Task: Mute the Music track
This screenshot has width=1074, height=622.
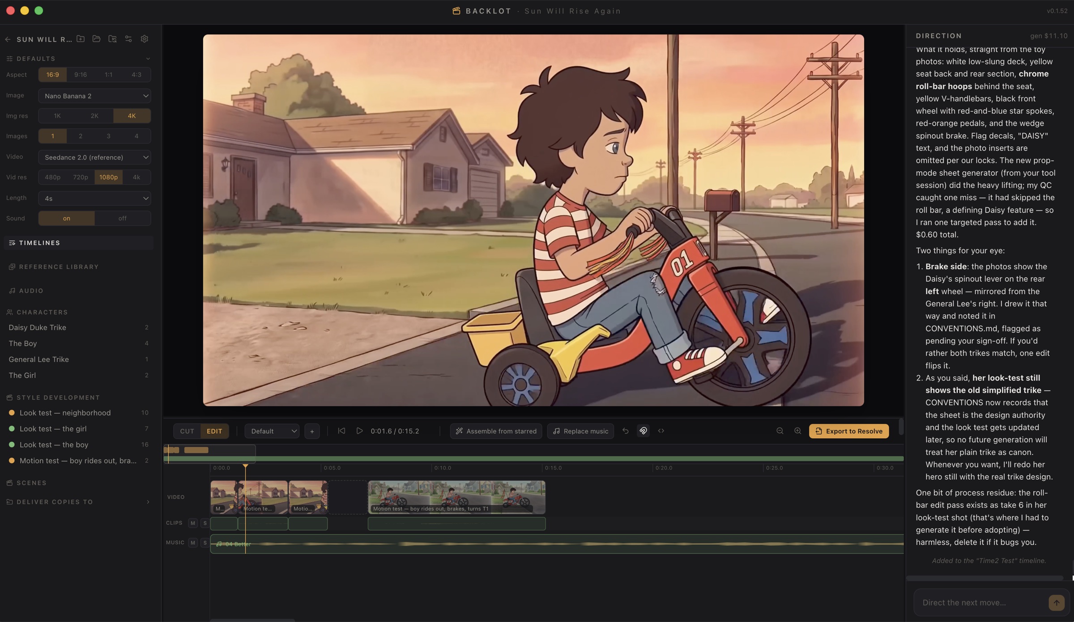Action: point(193,542)
